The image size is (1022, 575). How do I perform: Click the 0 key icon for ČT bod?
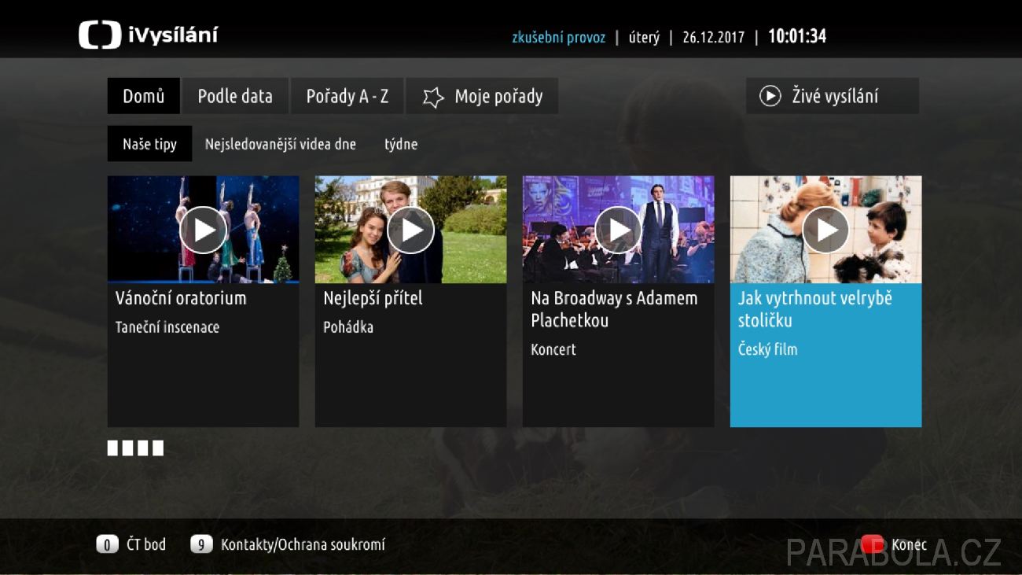107,544
